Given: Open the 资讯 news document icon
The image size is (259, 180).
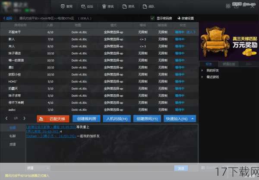Looking at the screenshot, I should coord(125,6).
